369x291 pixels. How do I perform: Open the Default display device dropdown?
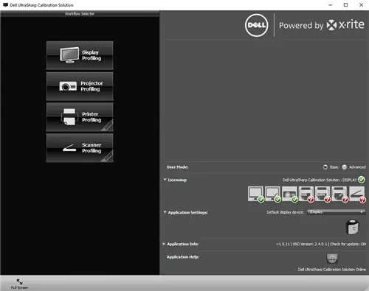tap(336, 212)
